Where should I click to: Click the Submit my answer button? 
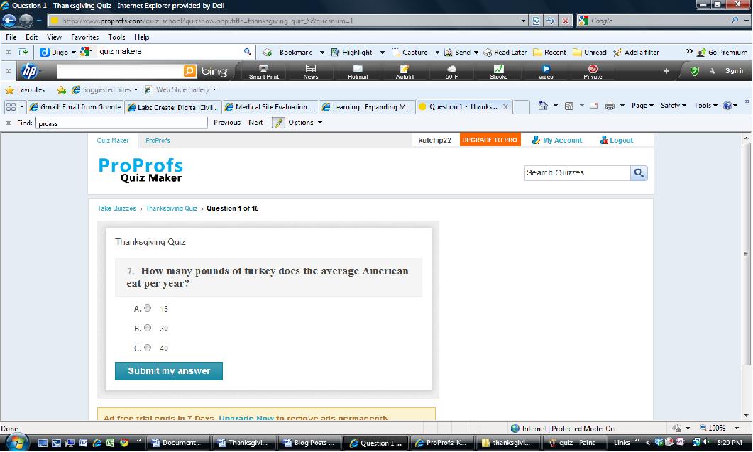click(x=168, y=370)
